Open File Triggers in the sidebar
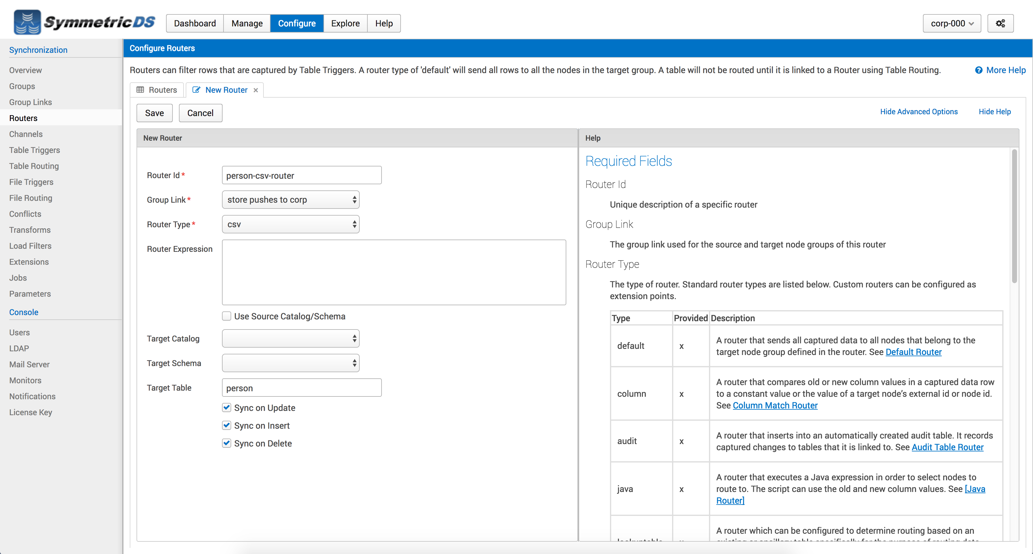This screenshot has height=554, width=1033. [x=31, y=182]
